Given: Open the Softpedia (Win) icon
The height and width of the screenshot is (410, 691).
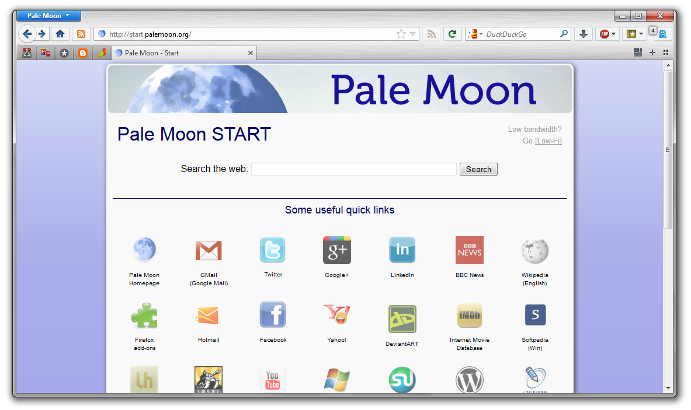Looking at the screenshot, I should pos(536,315).
